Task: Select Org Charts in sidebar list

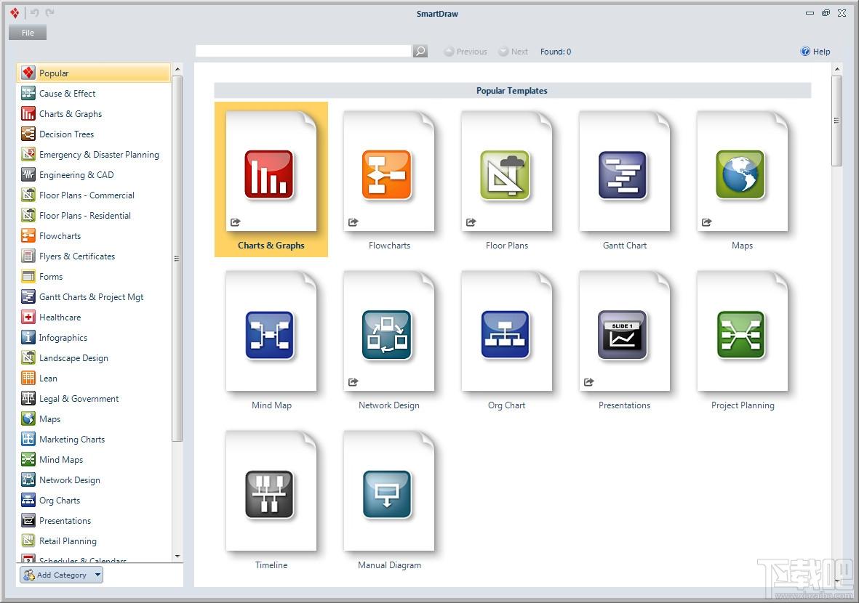Action: pos(94,500)
